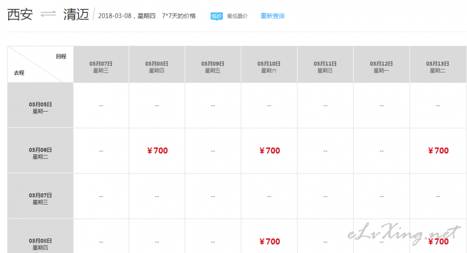The height and width of the screenshot is (253, 467).
Task: Click the 03月05日 星期一 departure row header
Action: (x=40, y=105)
